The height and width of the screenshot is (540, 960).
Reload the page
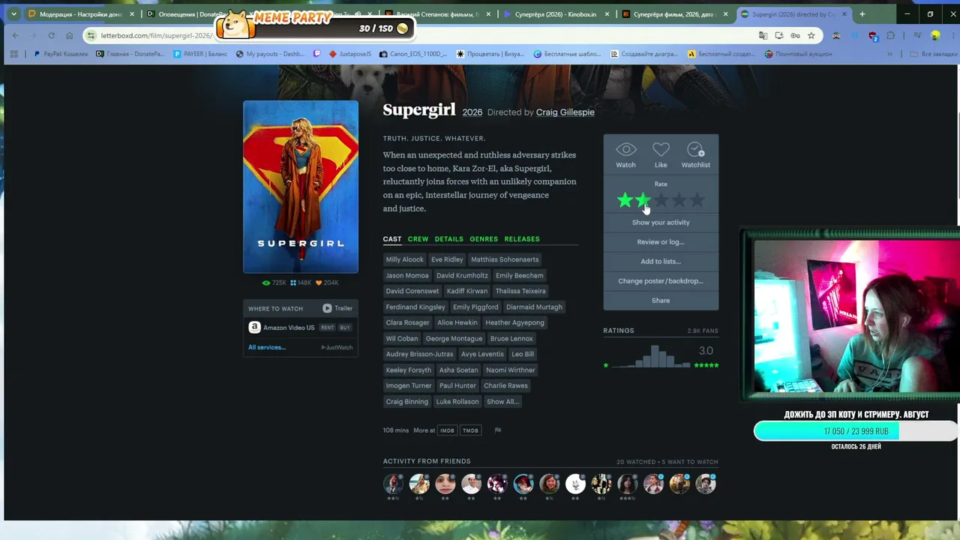51,35
